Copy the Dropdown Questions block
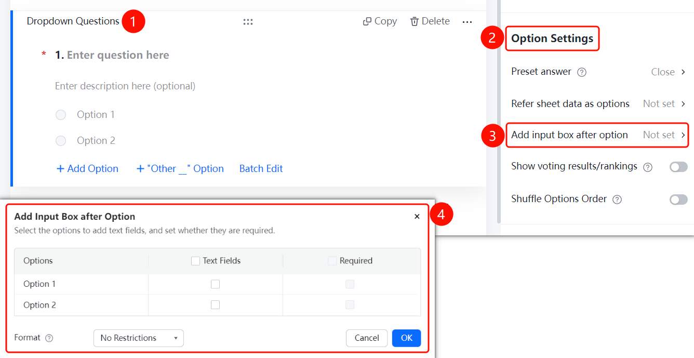 point(380,21)
